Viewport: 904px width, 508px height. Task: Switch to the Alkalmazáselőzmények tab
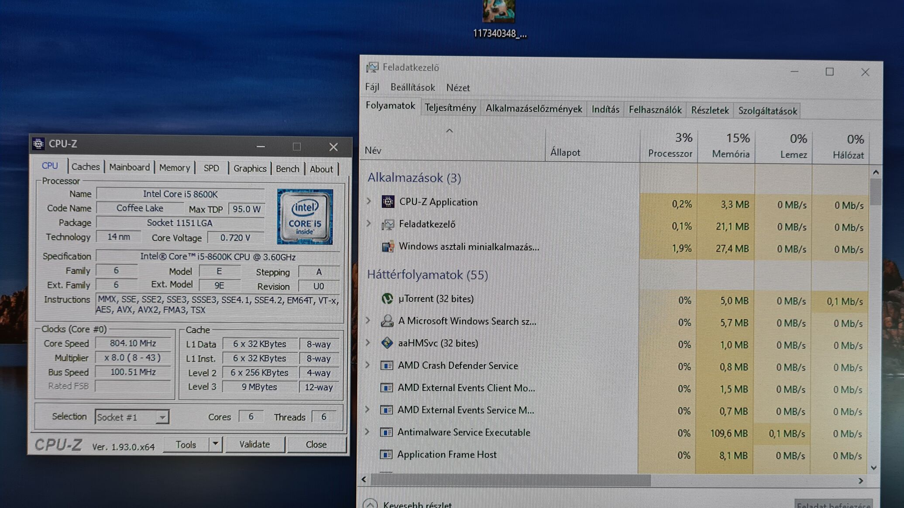(534, 109)
